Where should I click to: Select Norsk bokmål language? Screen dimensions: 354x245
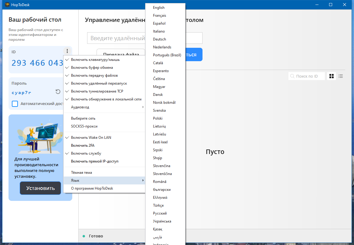165,103
